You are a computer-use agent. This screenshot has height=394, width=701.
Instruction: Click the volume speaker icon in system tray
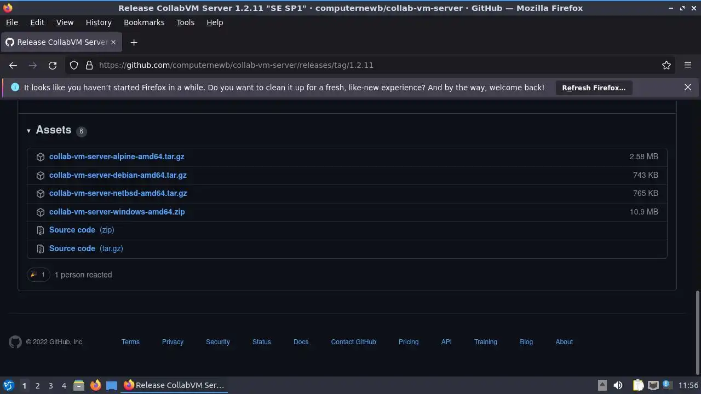(618, 385)
